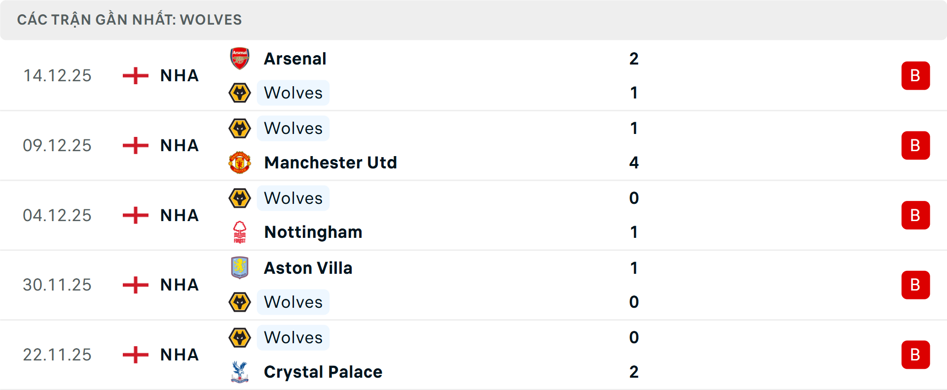Click the red B result badge for Arsenal match

point(916,75)
